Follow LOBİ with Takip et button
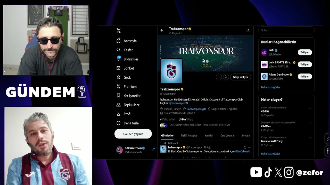 point(305,52)
